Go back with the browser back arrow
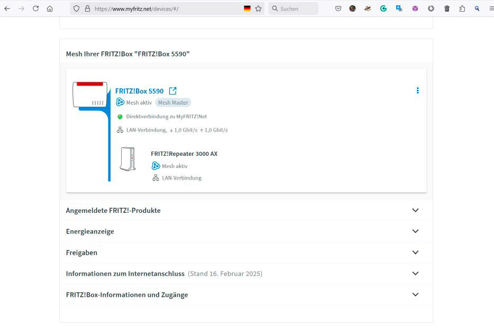The image size is (494, 328). click(x=7, y=8)
